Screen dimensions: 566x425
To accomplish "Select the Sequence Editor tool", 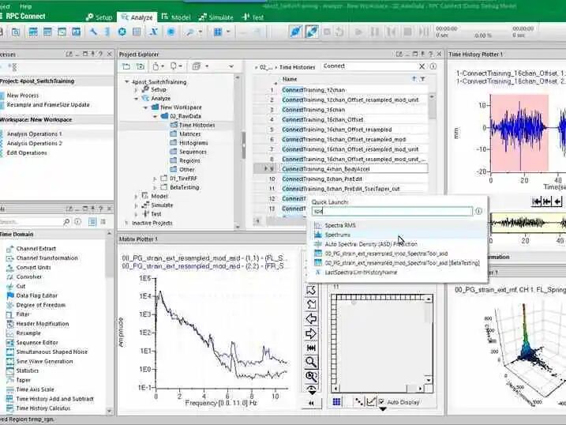I will (32, 343).
